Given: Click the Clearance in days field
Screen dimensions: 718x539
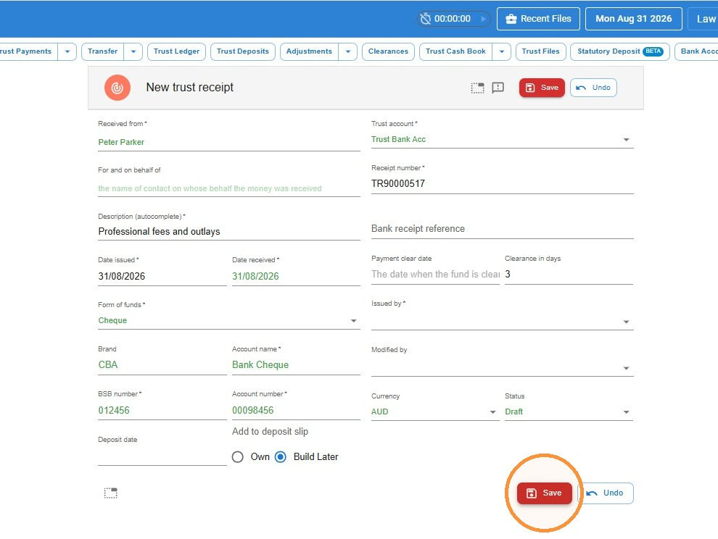Looking at the screenshot, I should click(x=569, y=274).
